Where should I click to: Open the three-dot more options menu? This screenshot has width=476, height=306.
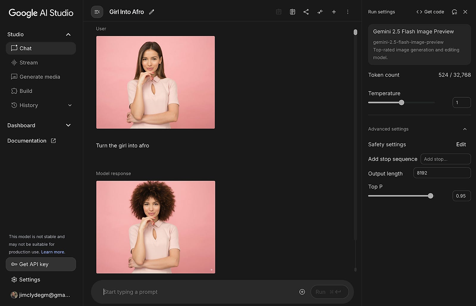click(348, 12)
